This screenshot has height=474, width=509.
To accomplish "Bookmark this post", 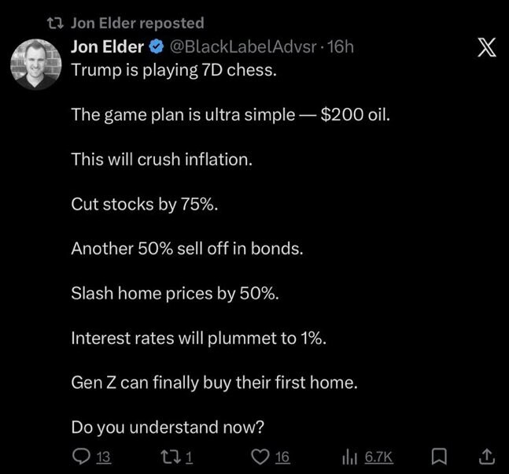I will (x=441, y=457).
